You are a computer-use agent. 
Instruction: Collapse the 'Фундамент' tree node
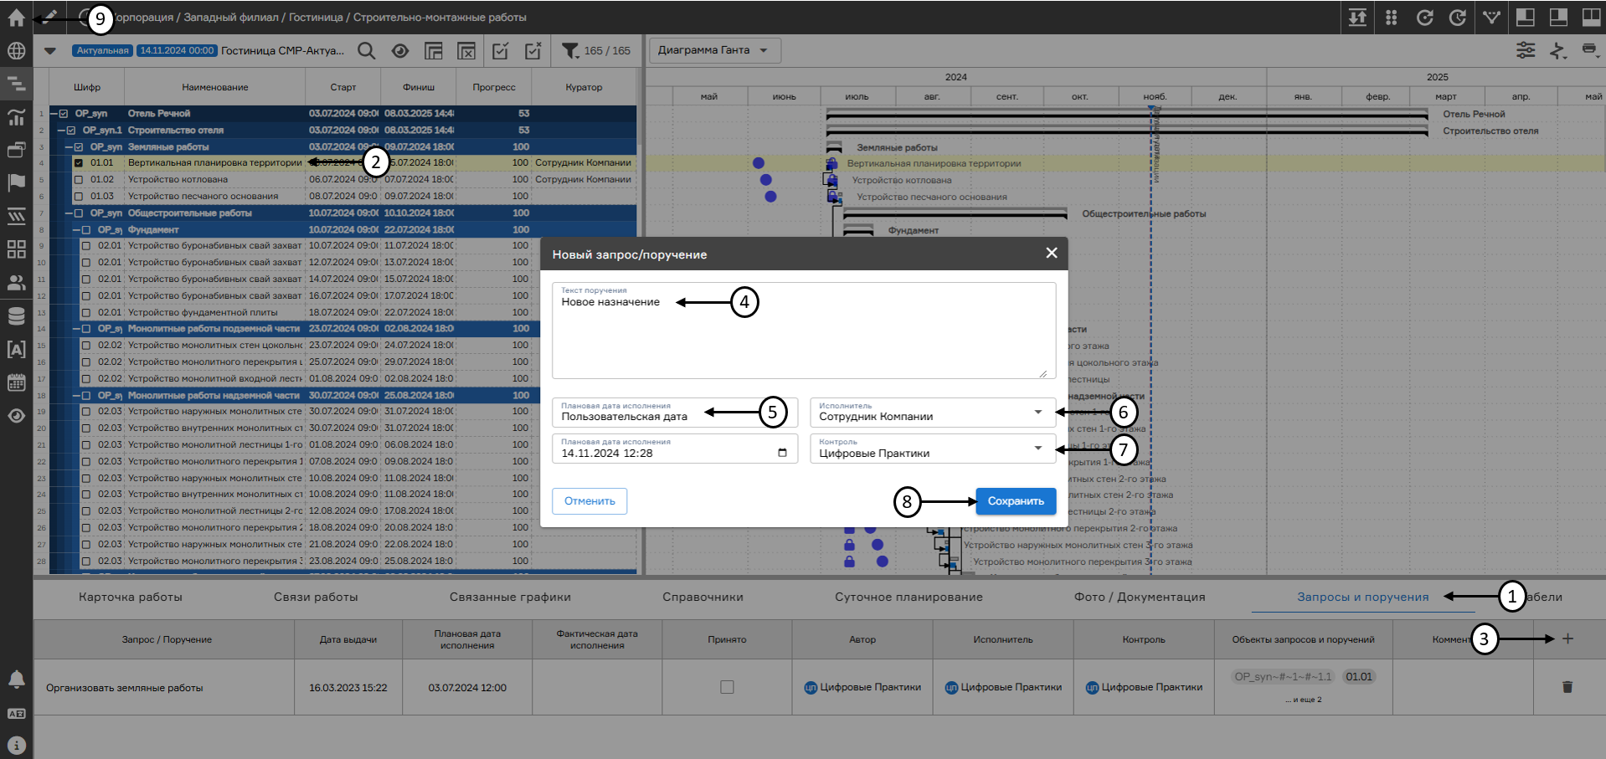coord(76,229)
